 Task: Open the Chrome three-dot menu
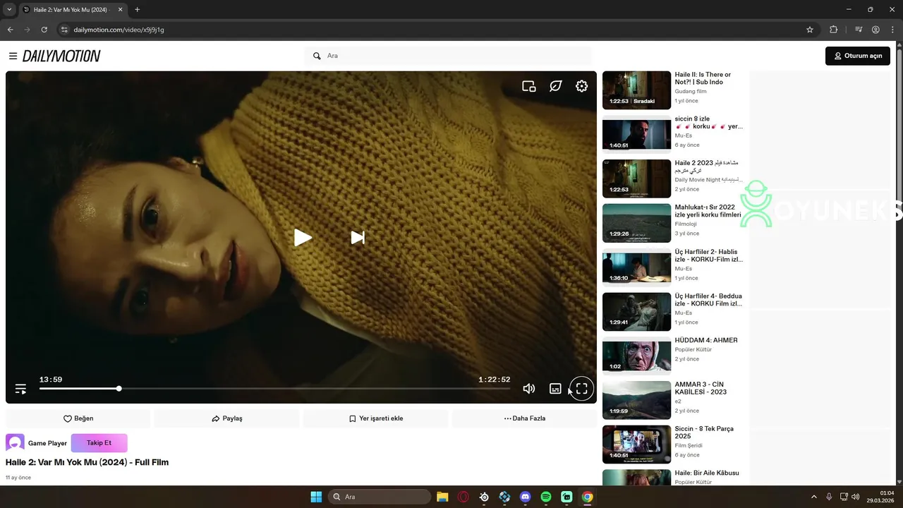pyautogui.click(x=892, y=30)
